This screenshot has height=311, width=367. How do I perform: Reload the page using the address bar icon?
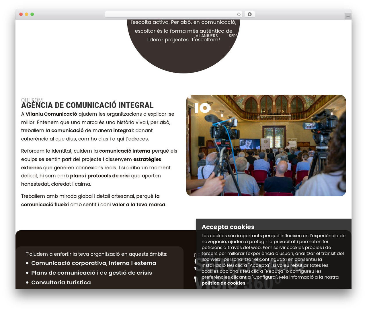point(239,14)
